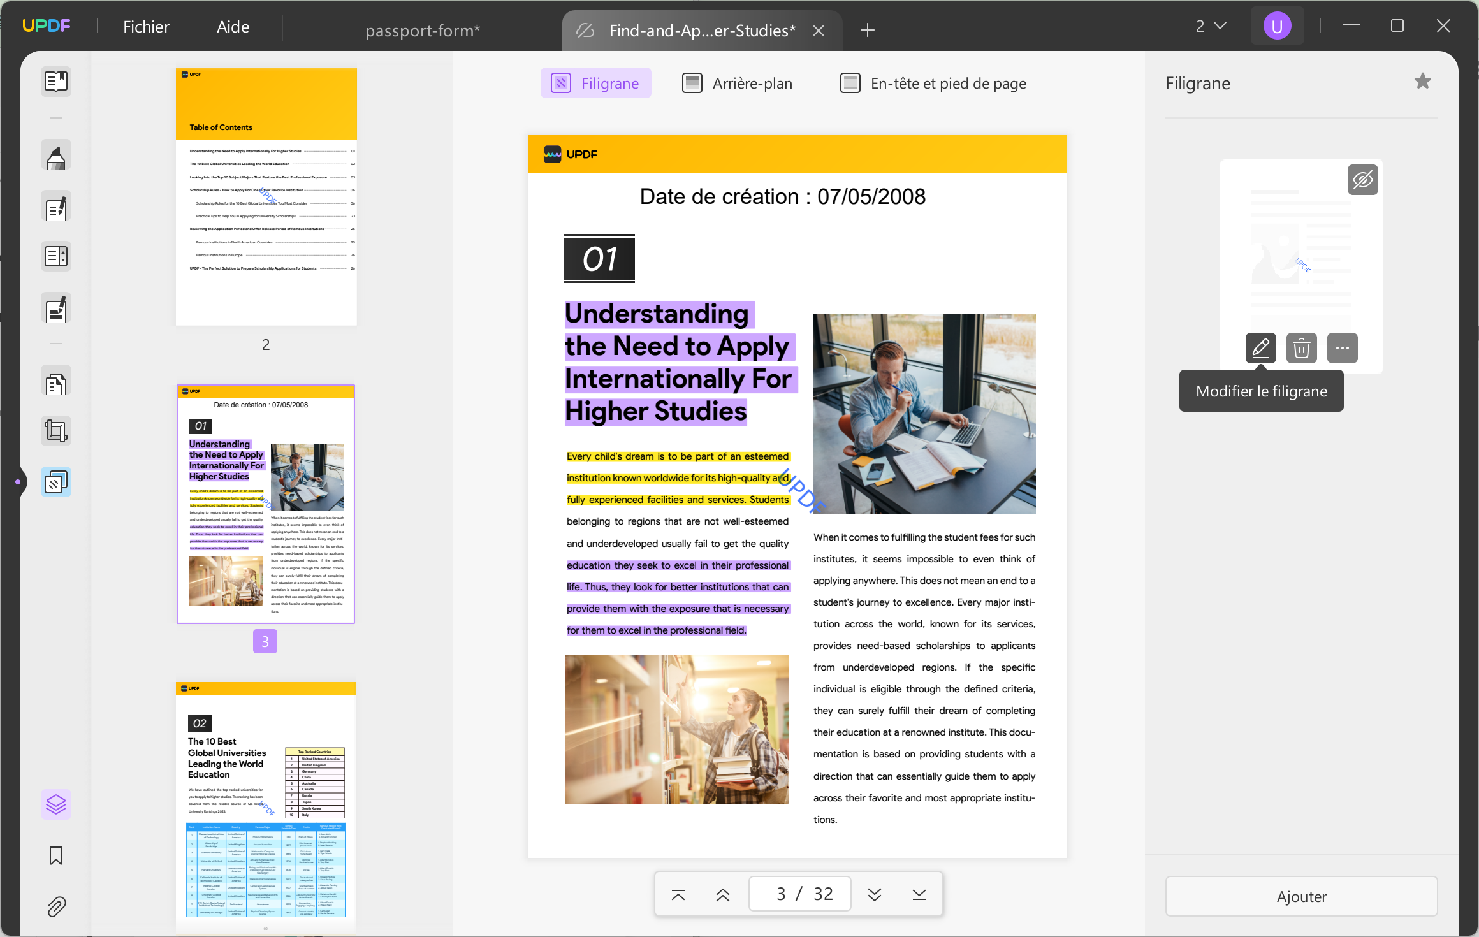The image size is (1479, 937).
Task: Open the open-tabs count dropdown
Action: (1210, 25)
